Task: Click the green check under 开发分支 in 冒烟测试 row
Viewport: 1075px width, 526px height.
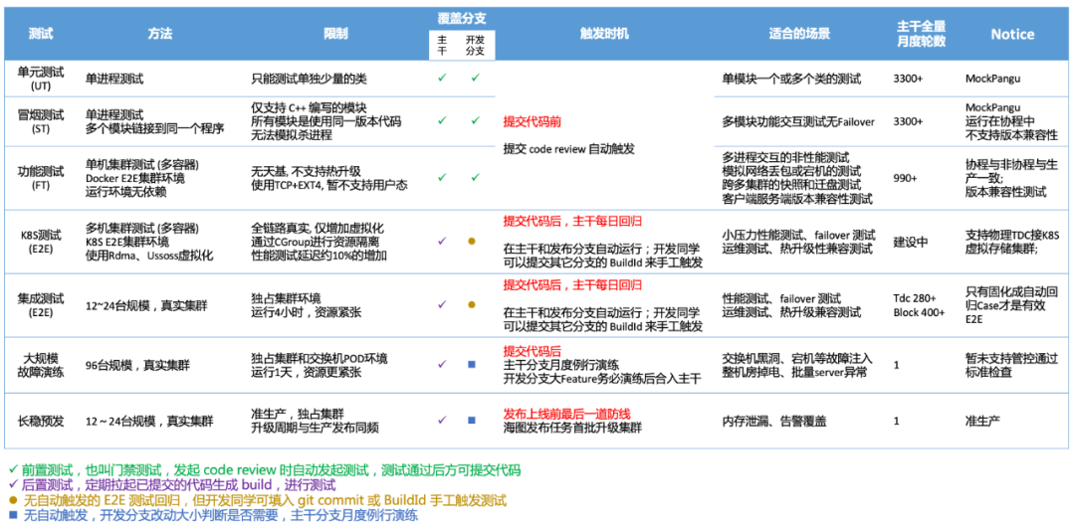Action: (x=475, y=120)
